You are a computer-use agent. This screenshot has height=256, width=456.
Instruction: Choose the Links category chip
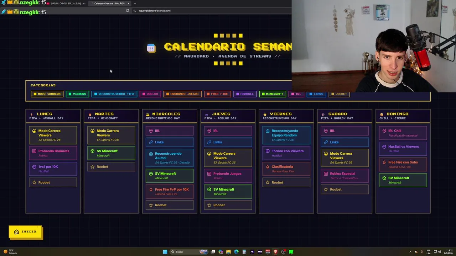point(316,94)
